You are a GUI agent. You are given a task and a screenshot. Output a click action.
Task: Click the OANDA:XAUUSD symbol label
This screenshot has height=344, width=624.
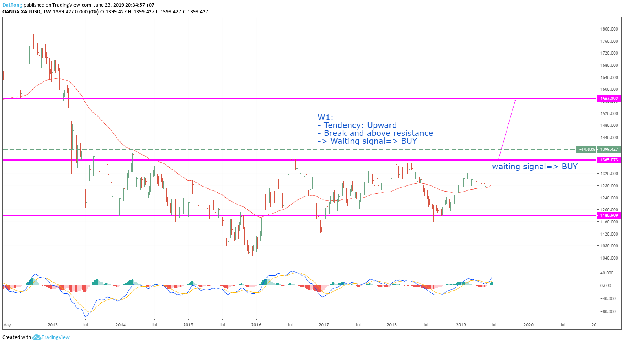point(21,12)
